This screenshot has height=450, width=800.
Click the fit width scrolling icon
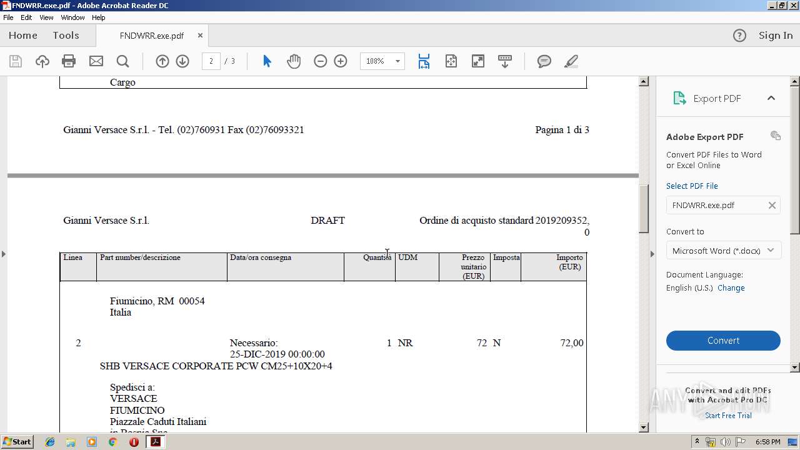pos(424,61)
